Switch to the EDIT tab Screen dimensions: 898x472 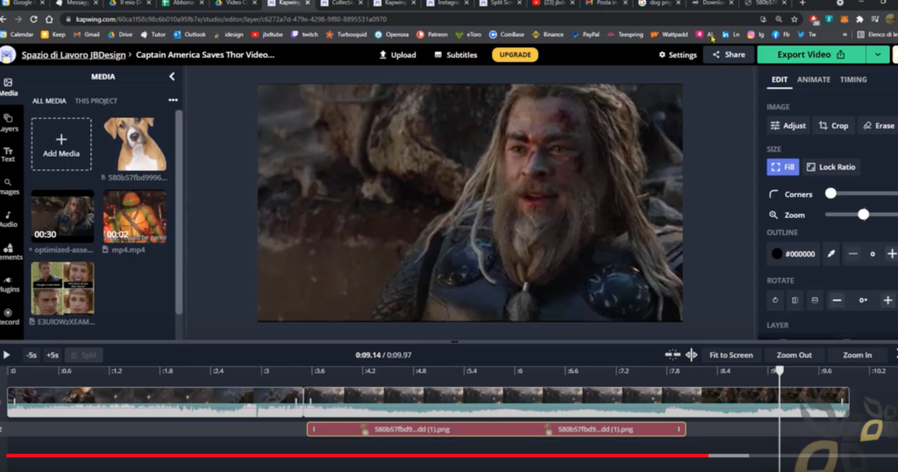pos(779,80)
